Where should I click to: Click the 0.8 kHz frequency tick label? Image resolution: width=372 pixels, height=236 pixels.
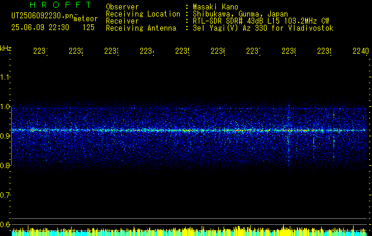coord(5,165)
